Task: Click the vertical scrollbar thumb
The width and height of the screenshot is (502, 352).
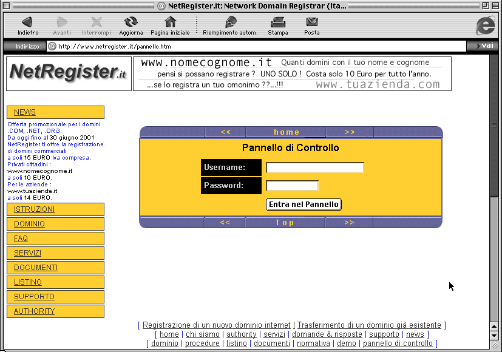Action: click(494, 125)
